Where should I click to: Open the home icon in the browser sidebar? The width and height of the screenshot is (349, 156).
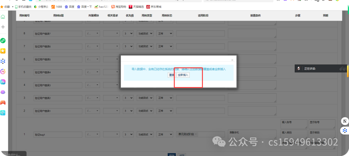click(3, 17)
